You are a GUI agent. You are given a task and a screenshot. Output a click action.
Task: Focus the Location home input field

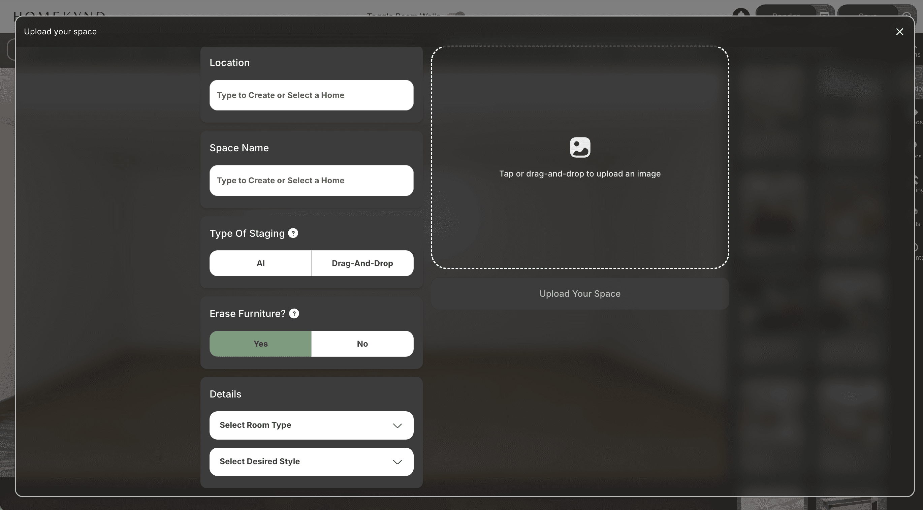[311, 95]
